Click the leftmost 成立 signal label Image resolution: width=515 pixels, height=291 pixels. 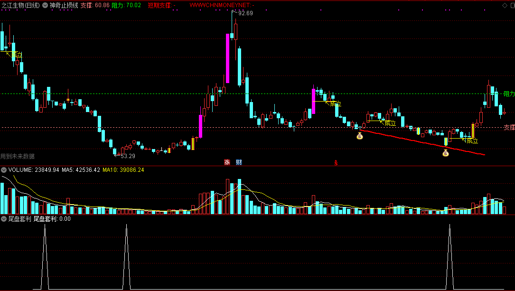17,55
